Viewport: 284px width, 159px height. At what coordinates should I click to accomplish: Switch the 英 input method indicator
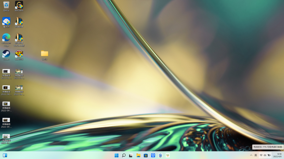(256, 155)
